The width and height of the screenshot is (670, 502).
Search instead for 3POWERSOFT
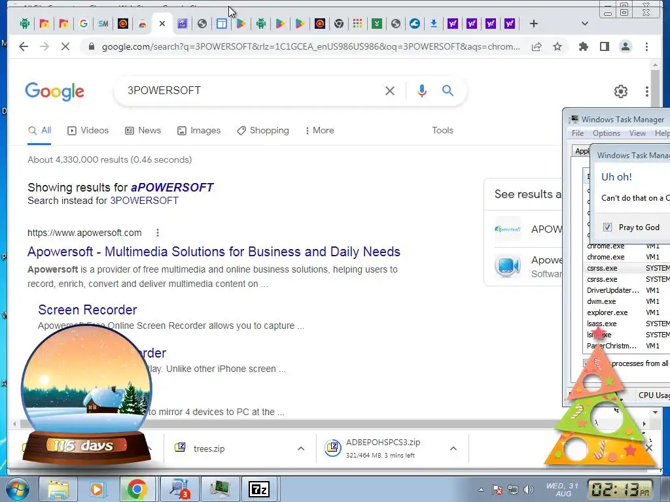[x=144, y=201]
